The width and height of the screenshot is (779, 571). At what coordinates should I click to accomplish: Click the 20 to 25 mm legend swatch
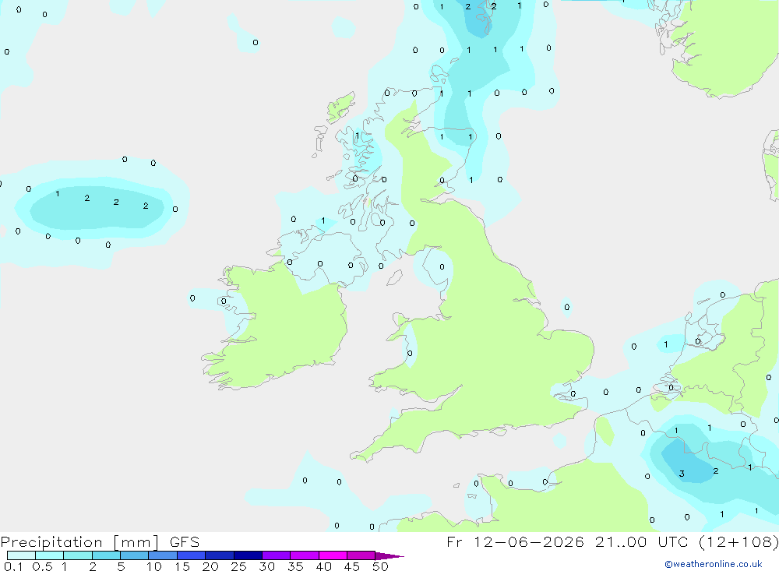pos(220,555)
